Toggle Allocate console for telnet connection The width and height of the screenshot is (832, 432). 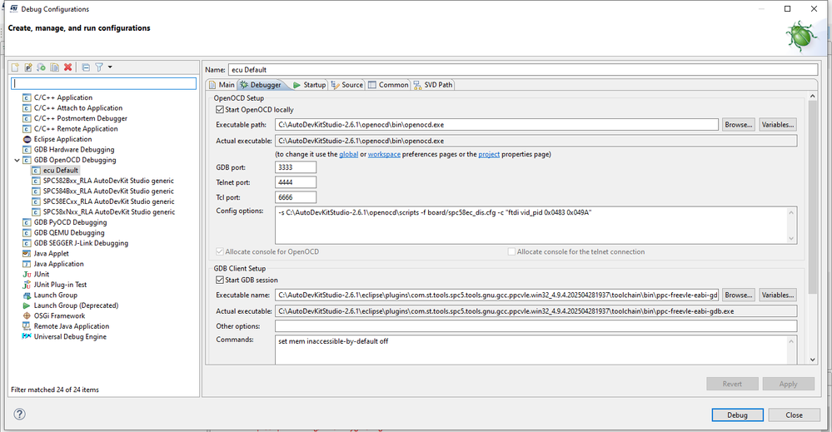click(511, 251)
